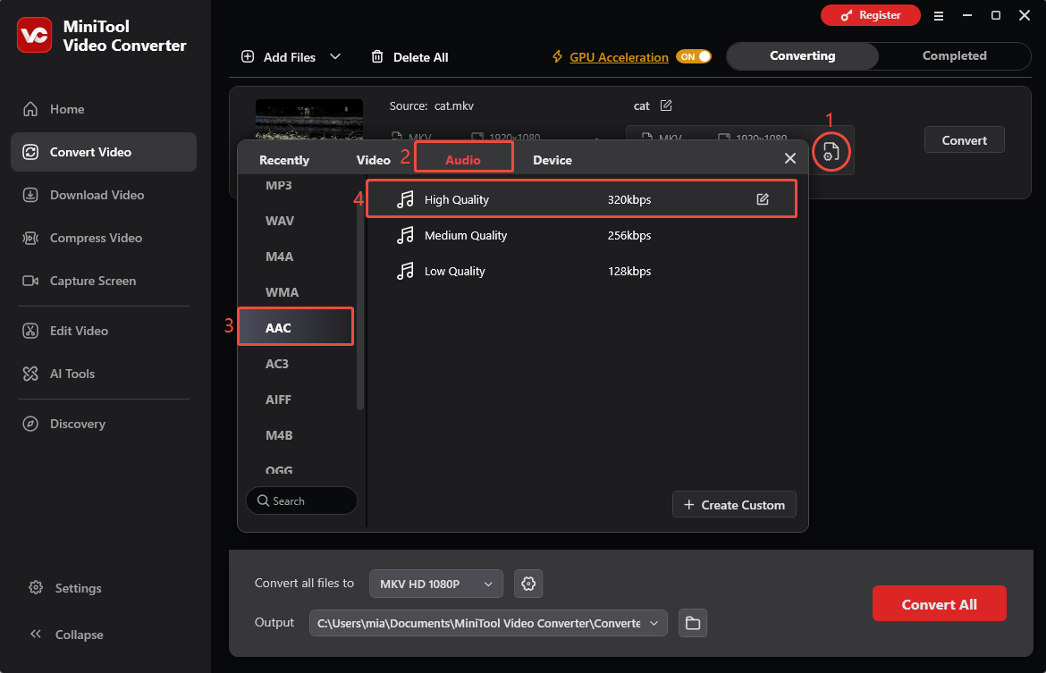
Task: Collapse the sidebar
Action: [x=66, y=635]
